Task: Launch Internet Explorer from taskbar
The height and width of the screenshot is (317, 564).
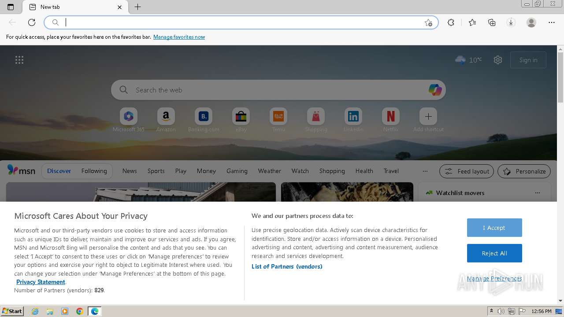Action: pos(35,311)
